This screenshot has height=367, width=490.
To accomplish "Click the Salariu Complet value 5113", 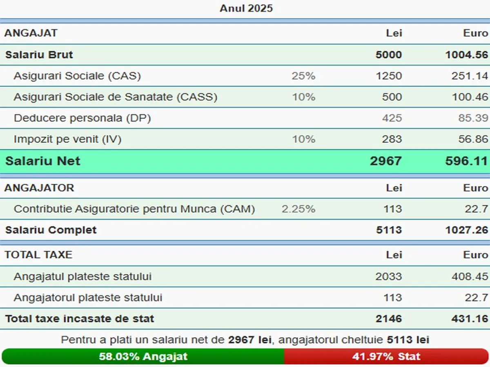I will (x=388, y=230).
